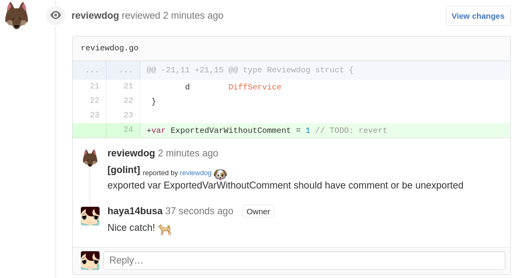Open reviewdog profile from review header

95,16
